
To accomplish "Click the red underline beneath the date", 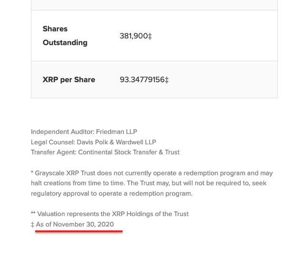I will coord(79,231).
